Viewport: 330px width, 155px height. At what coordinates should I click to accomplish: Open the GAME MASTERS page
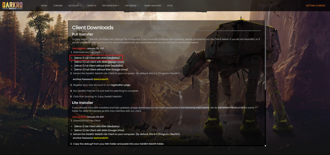pos(153,6)
